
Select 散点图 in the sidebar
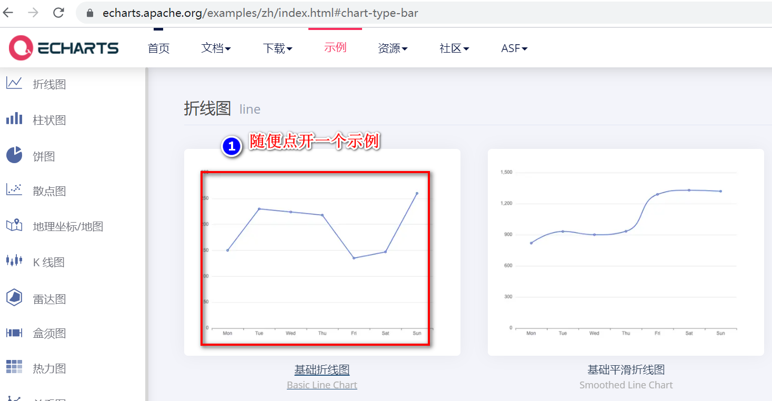[x=49, y=191]
